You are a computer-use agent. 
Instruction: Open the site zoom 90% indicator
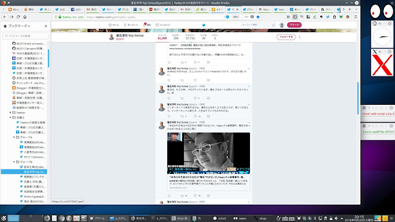[235, 17]
